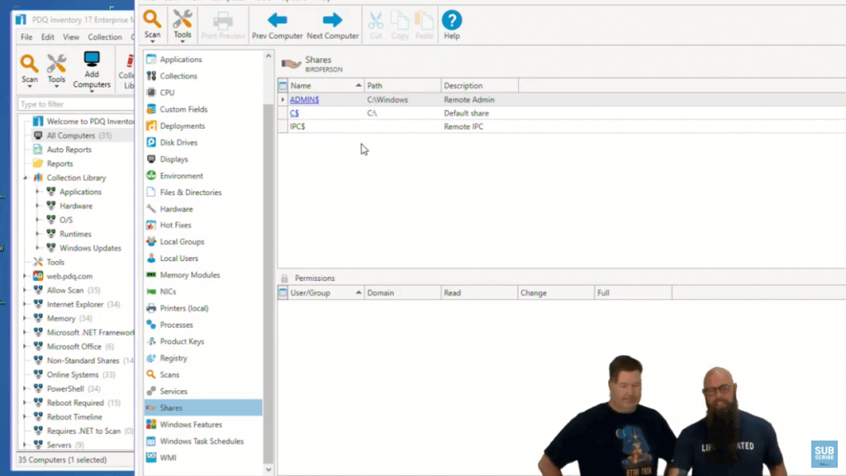Expand the web.pdq.com node
Screen dimensions: 846x476
(25, 276)
